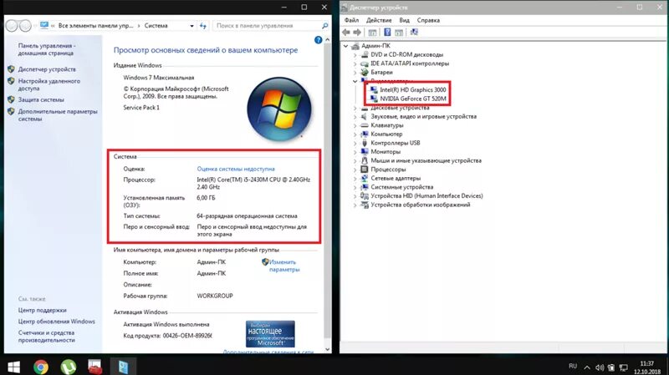
Task: Open the Центр поддержки link
Action: pos(43,310)
